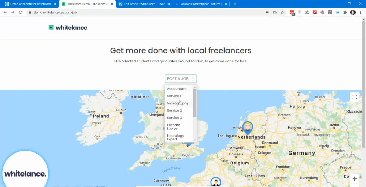
Task: Click the Hamburg label on the map
Action: pyautogui.click(x=297, y=106)
